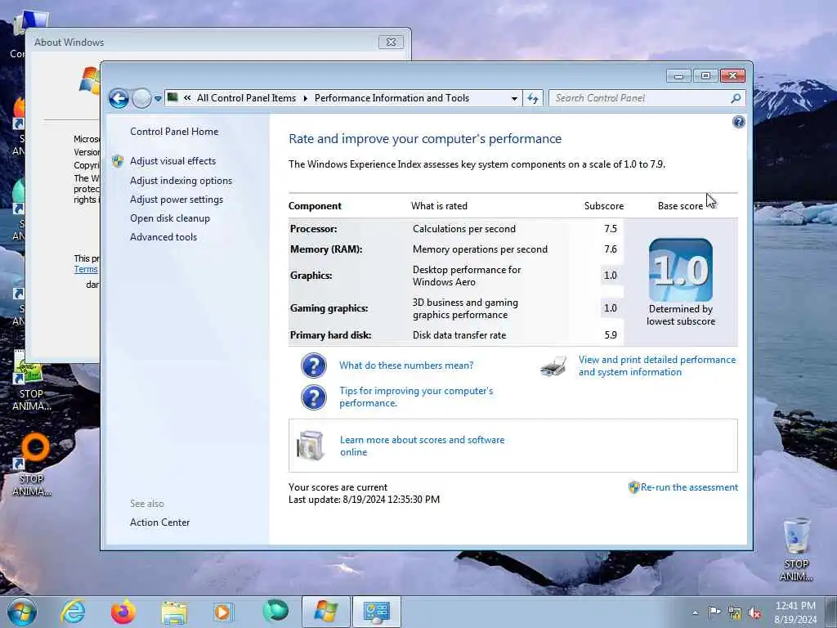Click the shield icon beside Adjust visual effects
837x628 pixels.
point(118,161)
